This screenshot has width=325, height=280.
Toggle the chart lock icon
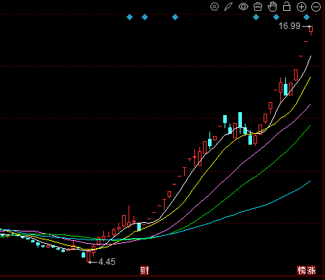click(x=287, y=7)
